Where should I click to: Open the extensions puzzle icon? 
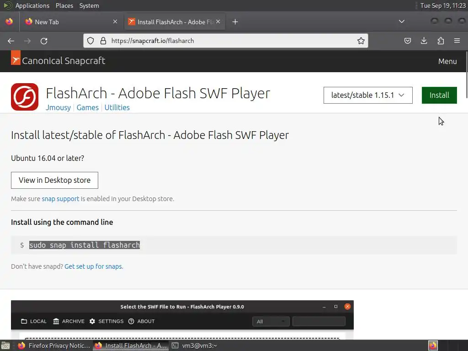pyautogui.click(x=441, y=41)
